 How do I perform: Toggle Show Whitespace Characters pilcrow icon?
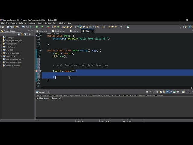tap(93, 27)
